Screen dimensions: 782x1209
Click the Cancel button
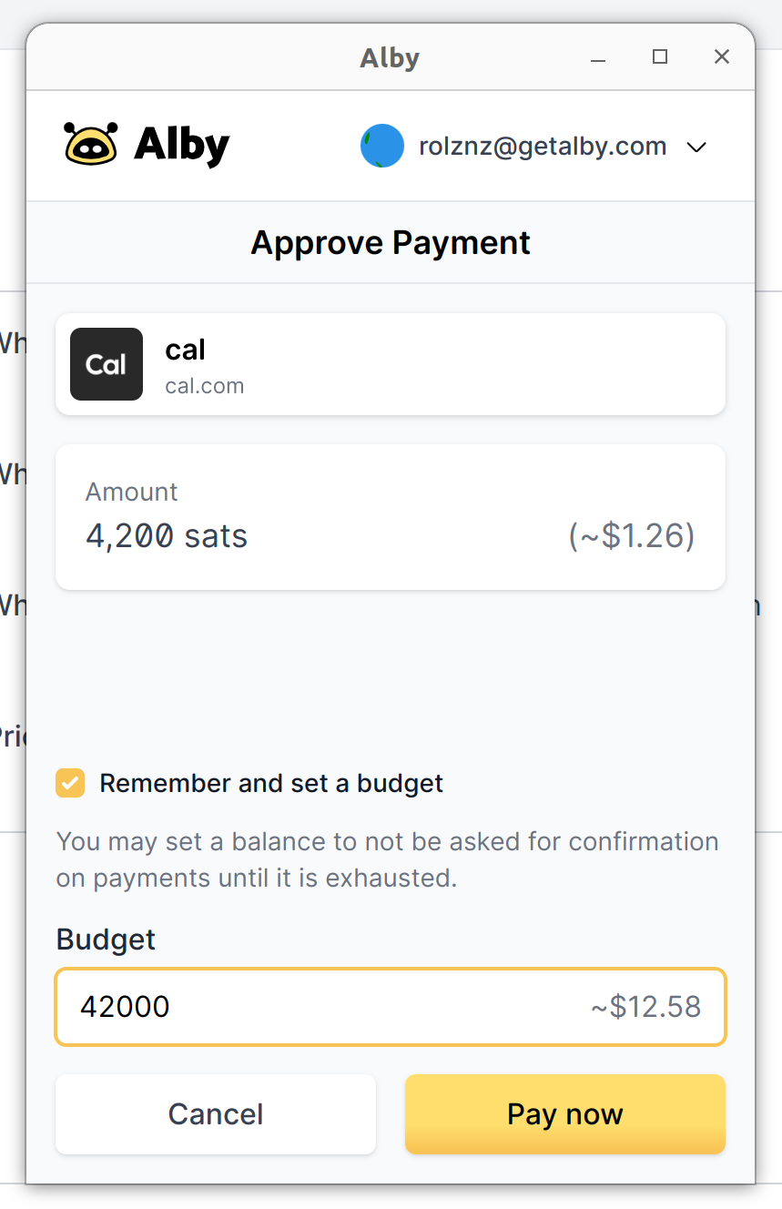click(216, 1114)
